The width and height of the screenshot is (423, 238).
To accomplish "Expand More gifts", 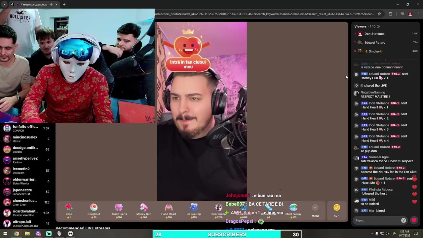I will 315,211.
